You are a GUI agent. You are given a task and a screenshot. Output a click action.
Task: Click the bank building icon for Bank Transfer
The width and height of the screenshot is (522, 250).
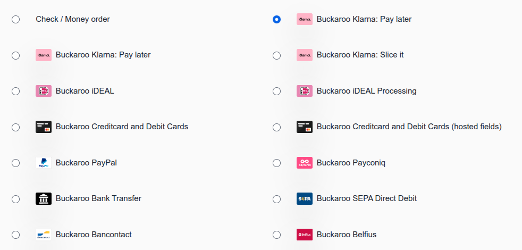[44, 199]
